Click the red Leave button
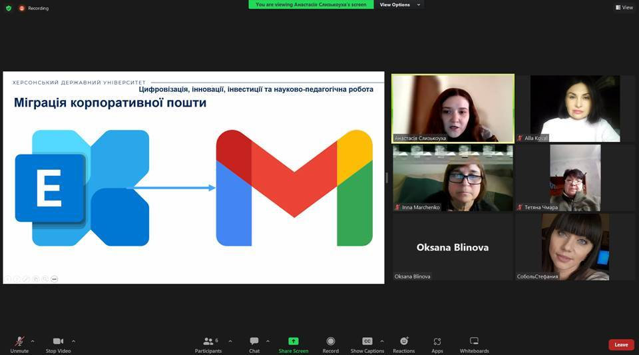 621,345
